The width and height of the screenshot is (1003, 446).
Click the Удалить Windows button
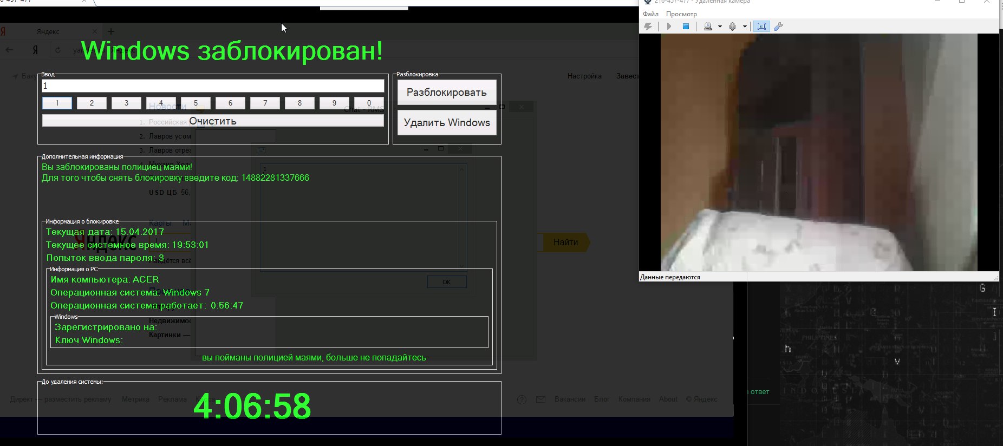pyautogui.click(x=447, y=123)
